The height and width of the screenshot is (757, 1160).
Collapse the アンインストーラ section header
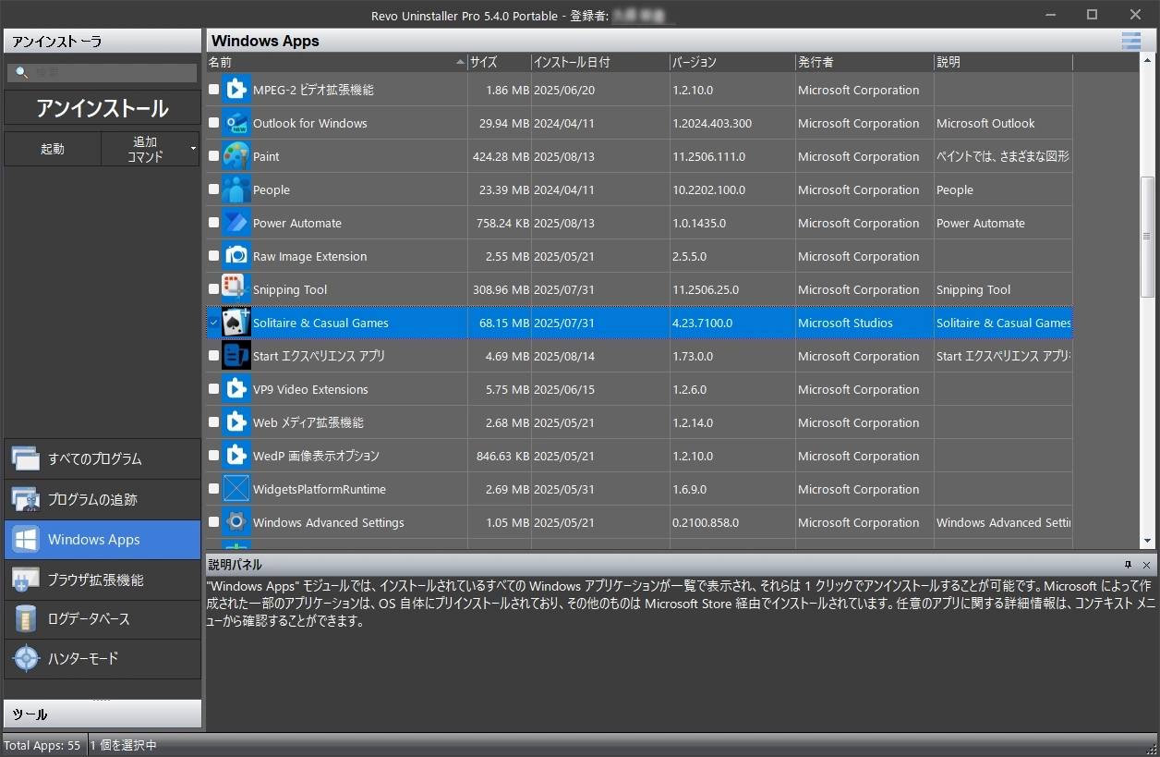click(x=103, y=42)
